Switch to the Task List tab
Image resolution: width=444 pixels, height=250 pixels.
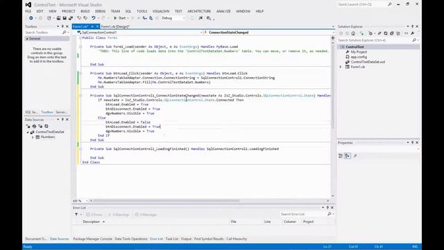tap(171, 239)
